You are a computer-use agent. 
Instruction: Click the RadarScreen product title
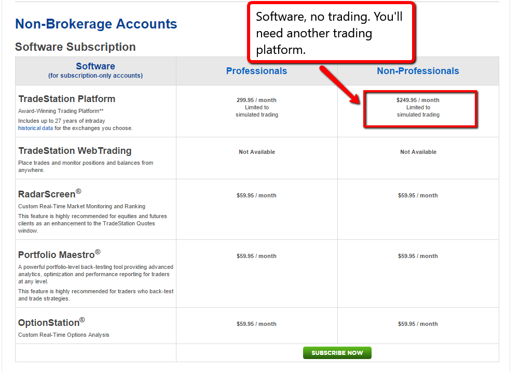click(x=50, y=193)
